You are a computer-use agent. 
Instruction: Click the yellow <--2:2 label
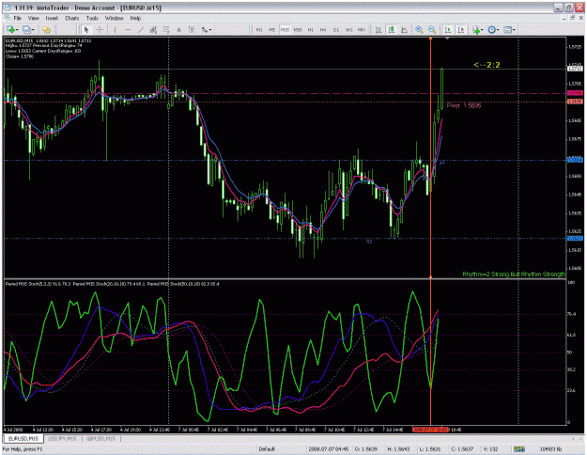tap(487, 65)
